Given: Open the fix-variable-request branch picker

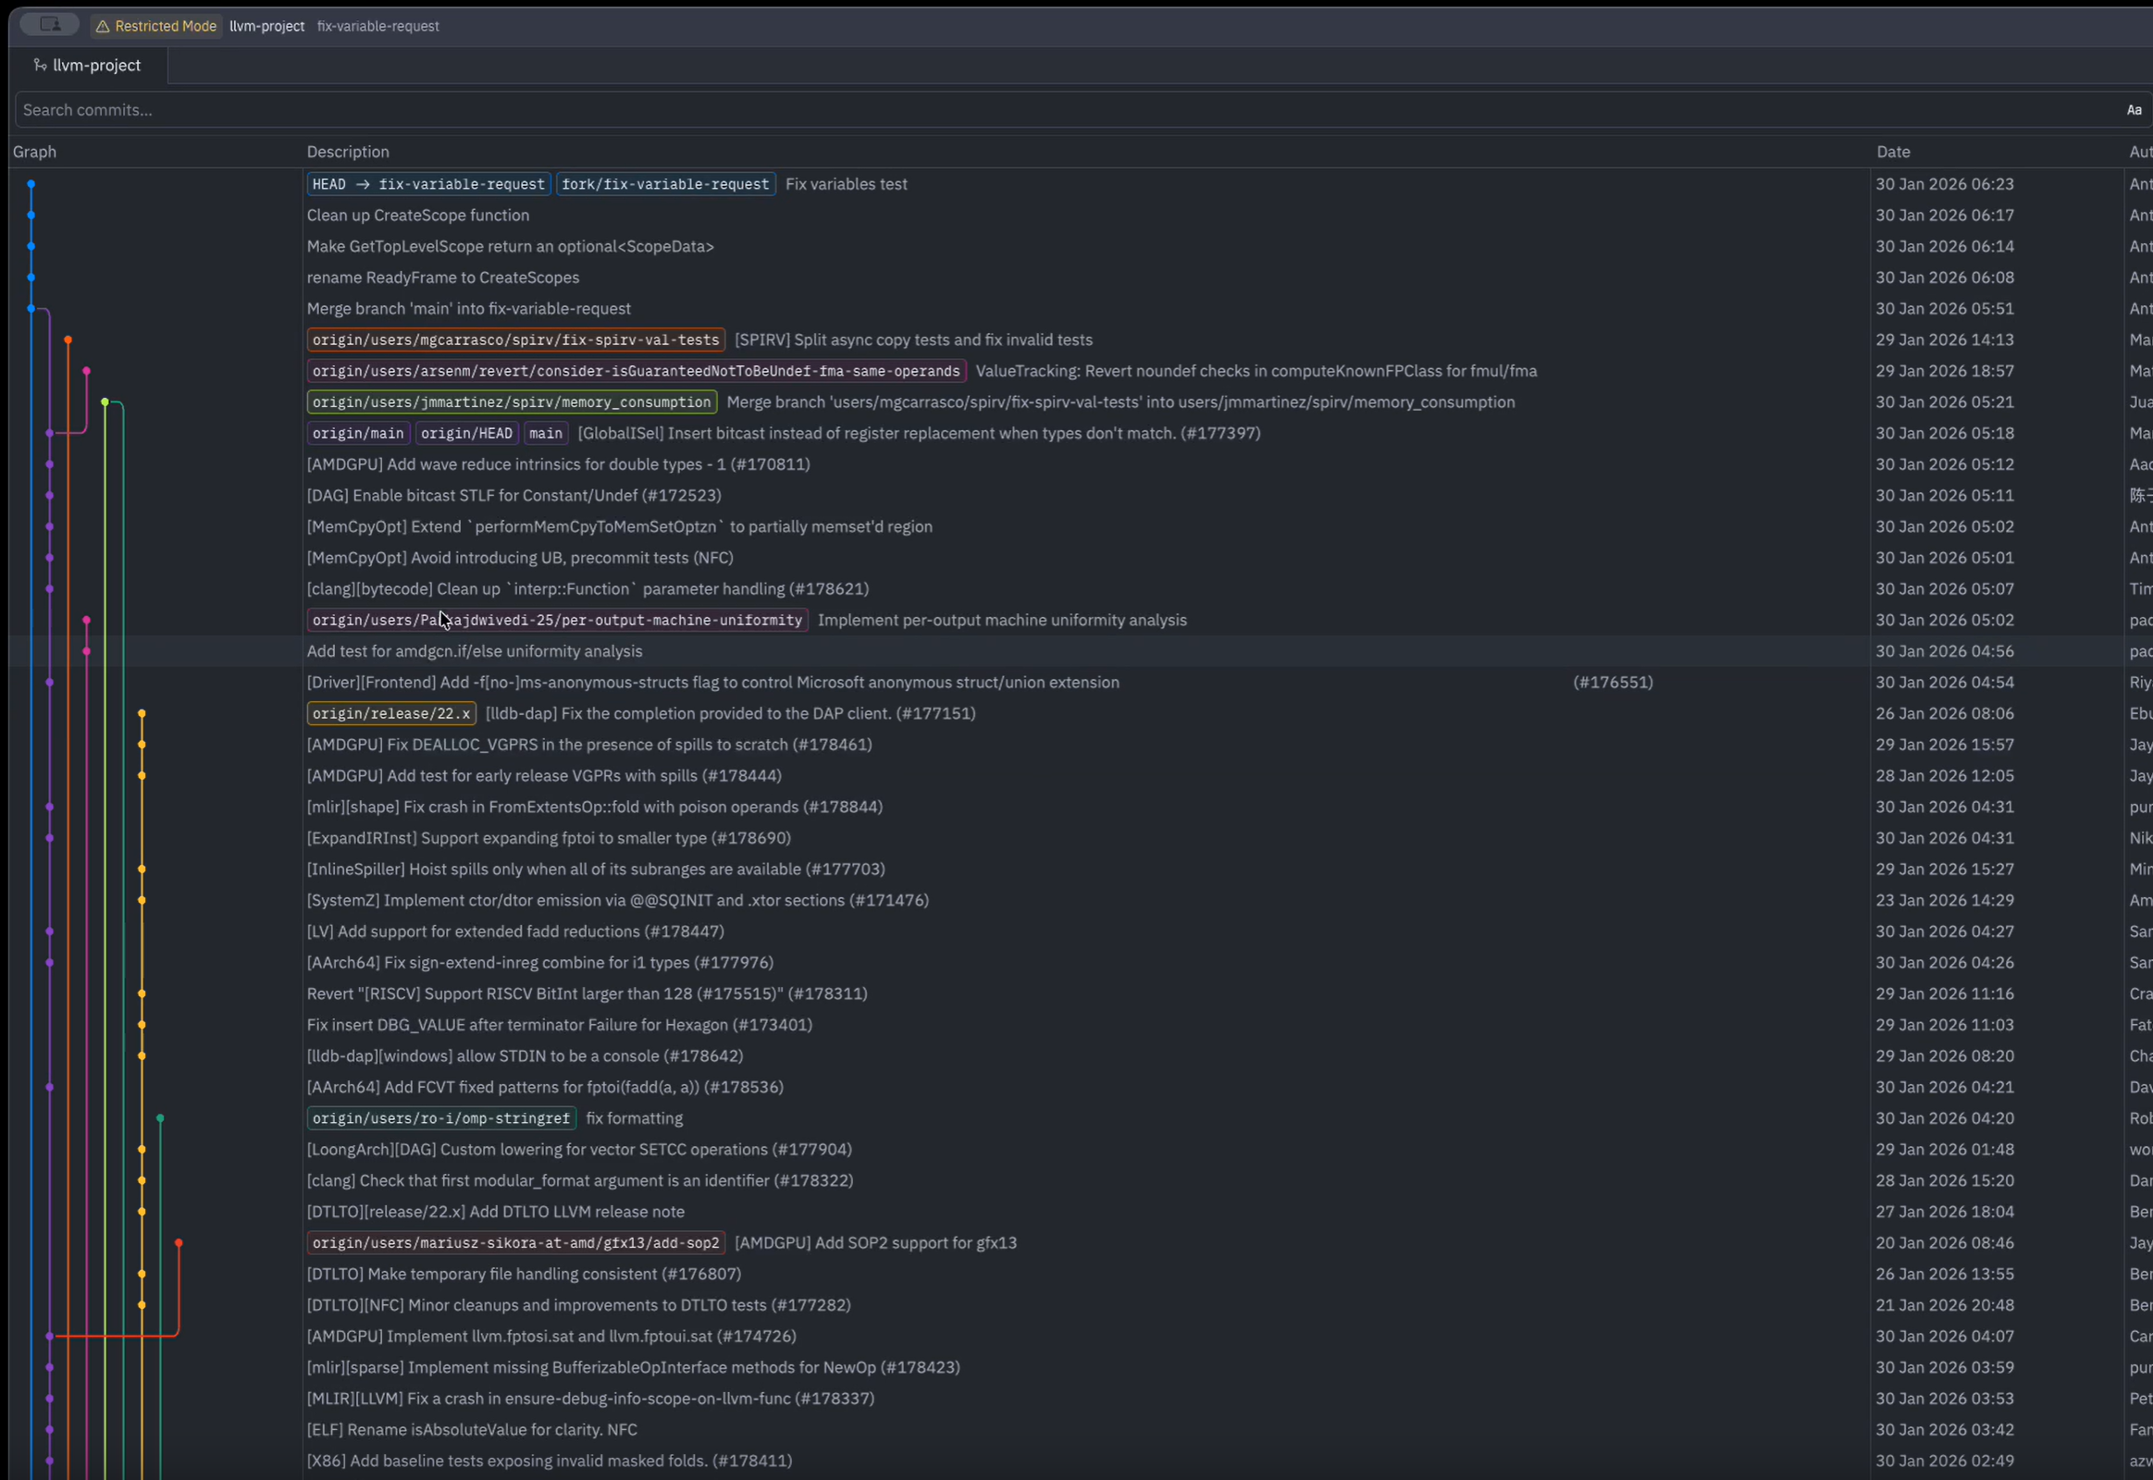Looking at the screenshot, I should pyautogui.click(x=377, y=26).
